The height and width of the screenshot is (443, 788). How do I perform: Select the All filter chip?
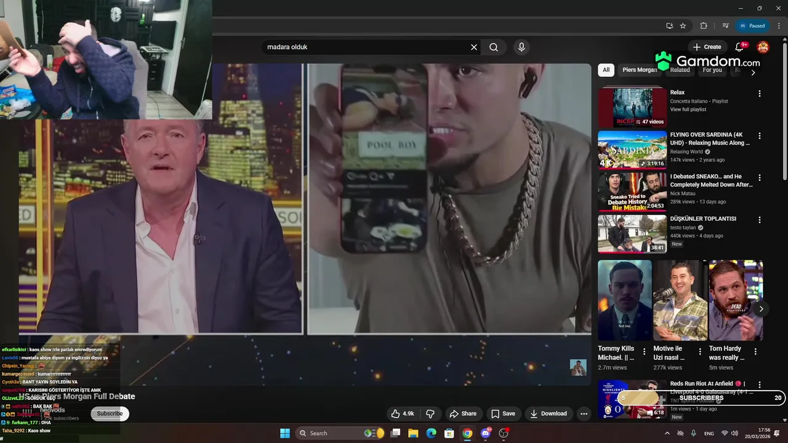[606, 70]
